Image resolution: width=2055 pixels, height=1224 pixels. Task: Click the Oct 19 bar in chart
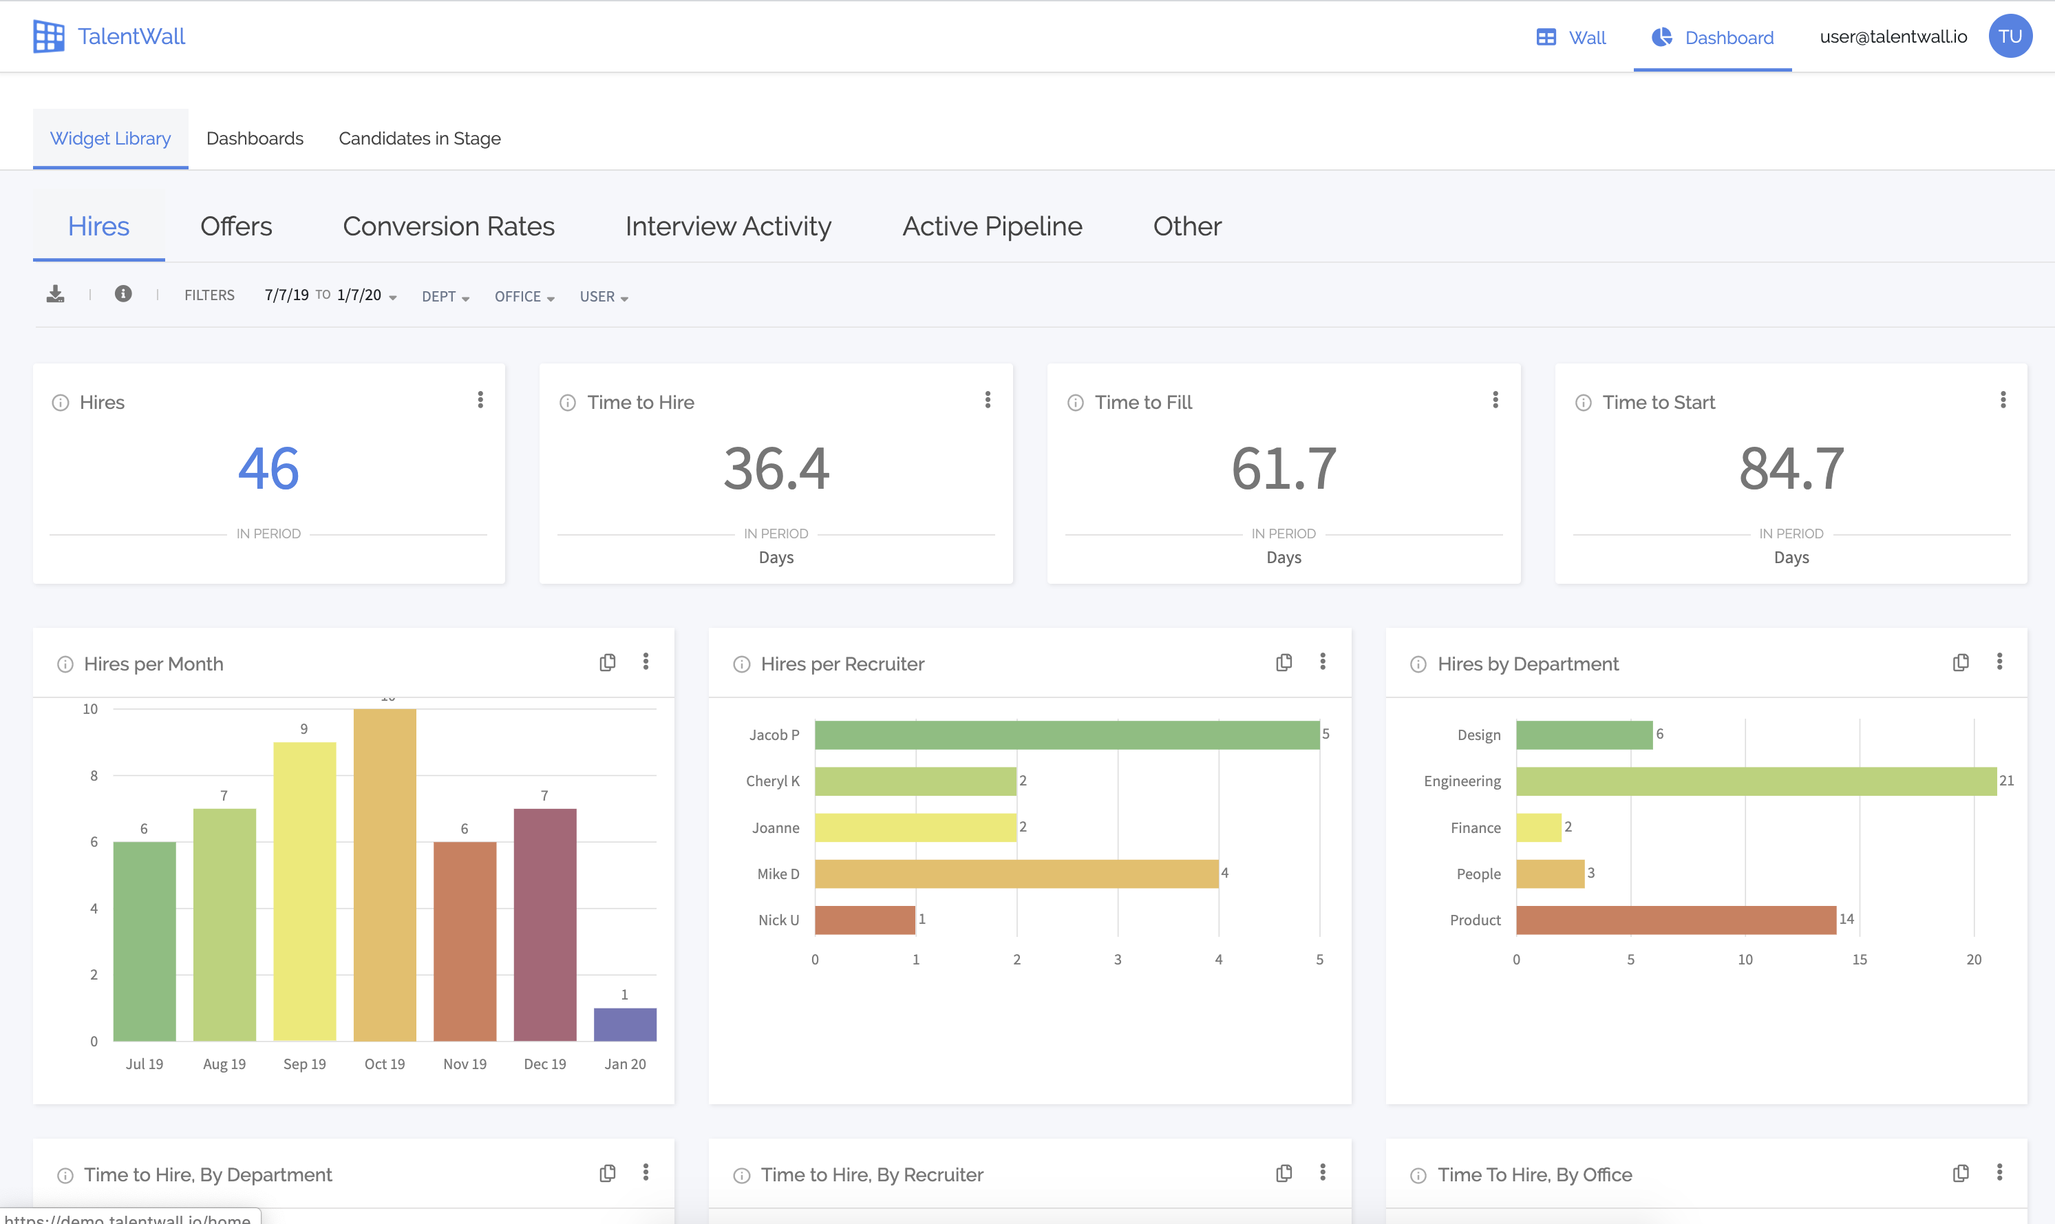tap(385, 874)
